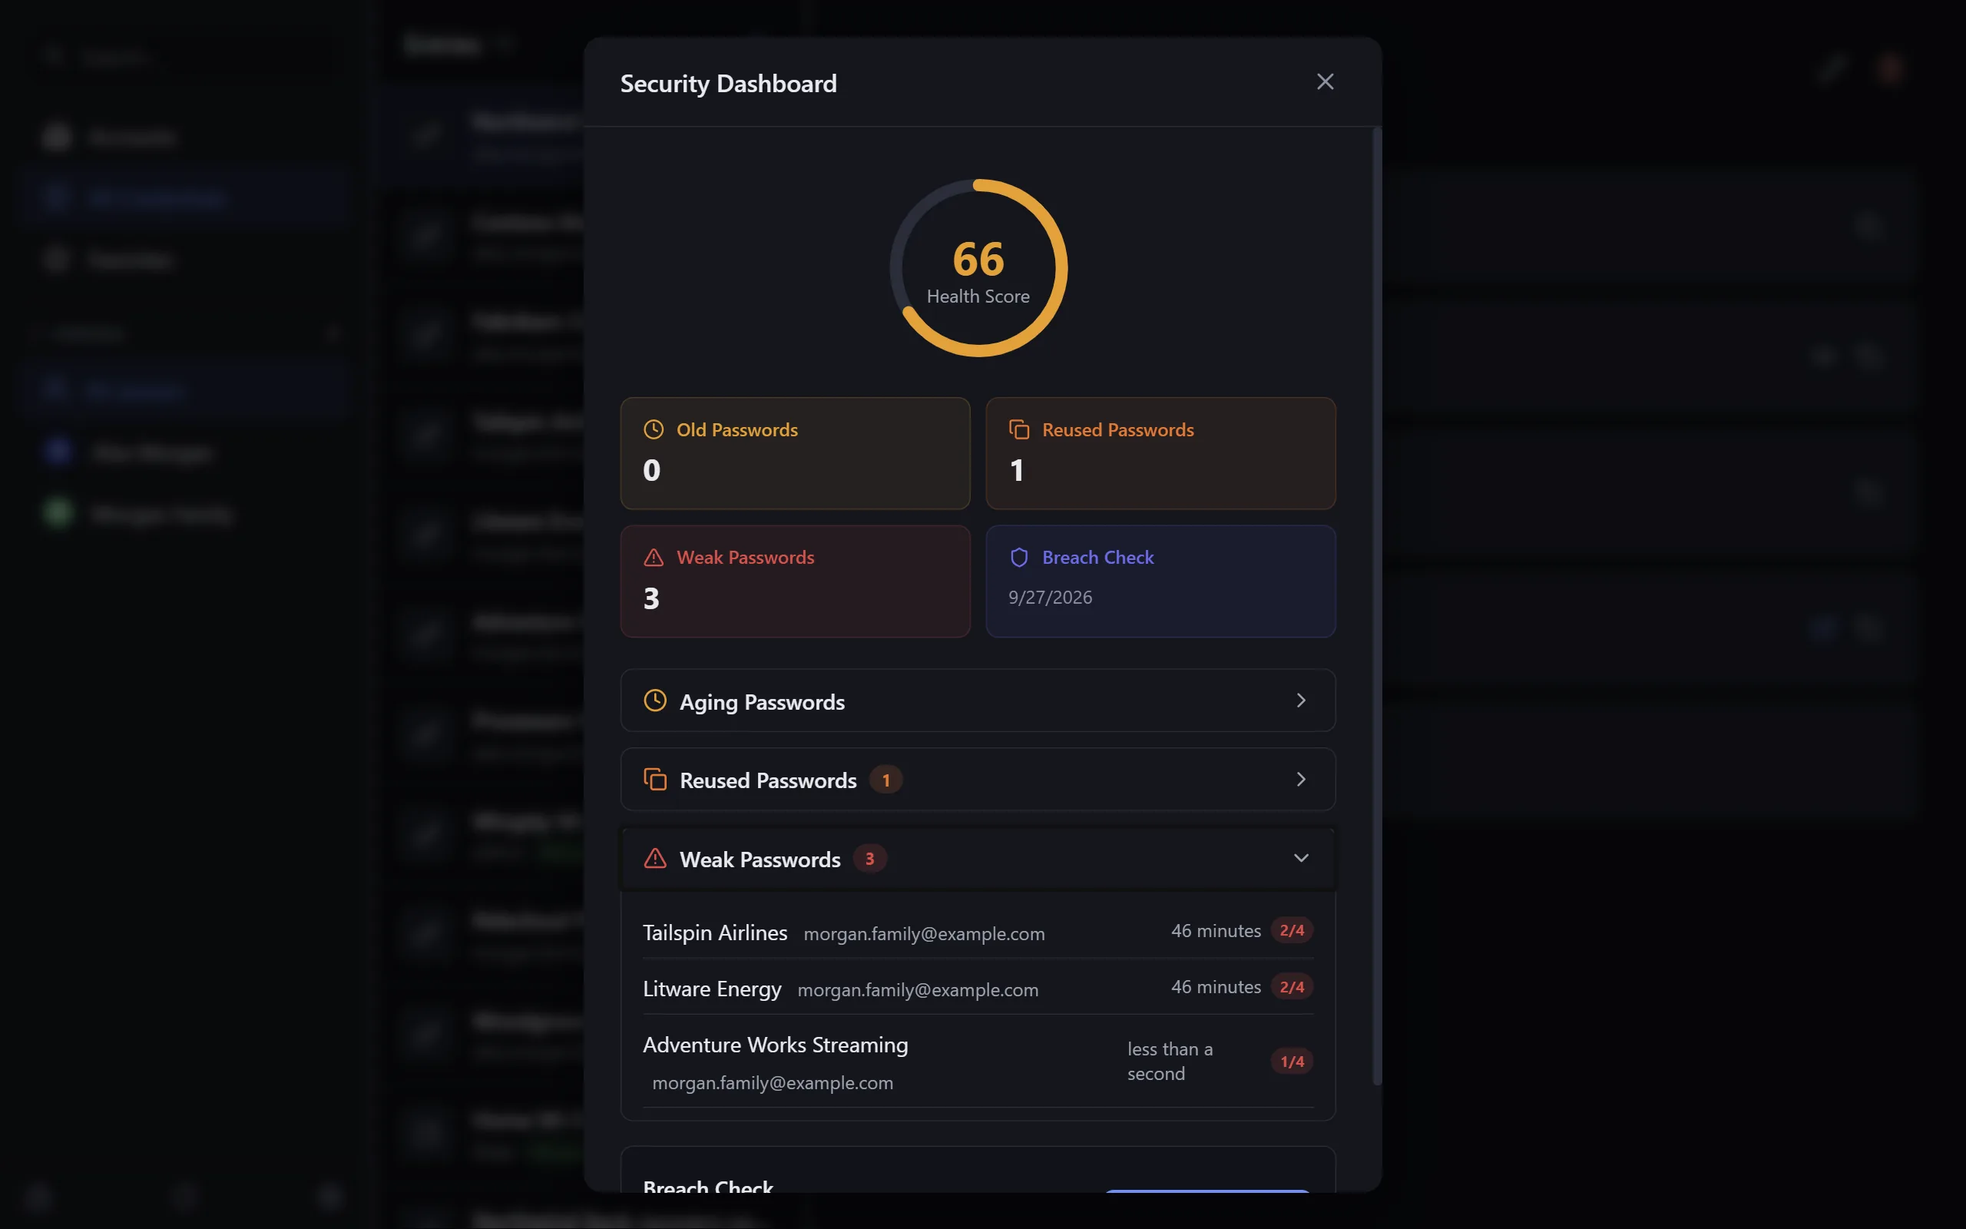Click the Tailspin Airlines email address
The height and width of the screenshot is (1229, 1966).
(924, 934)
